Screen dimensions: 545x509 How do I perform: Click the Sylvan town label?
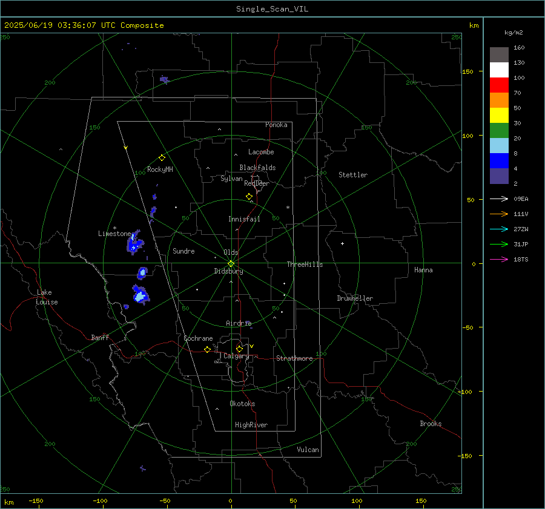[x=231, y=179]
